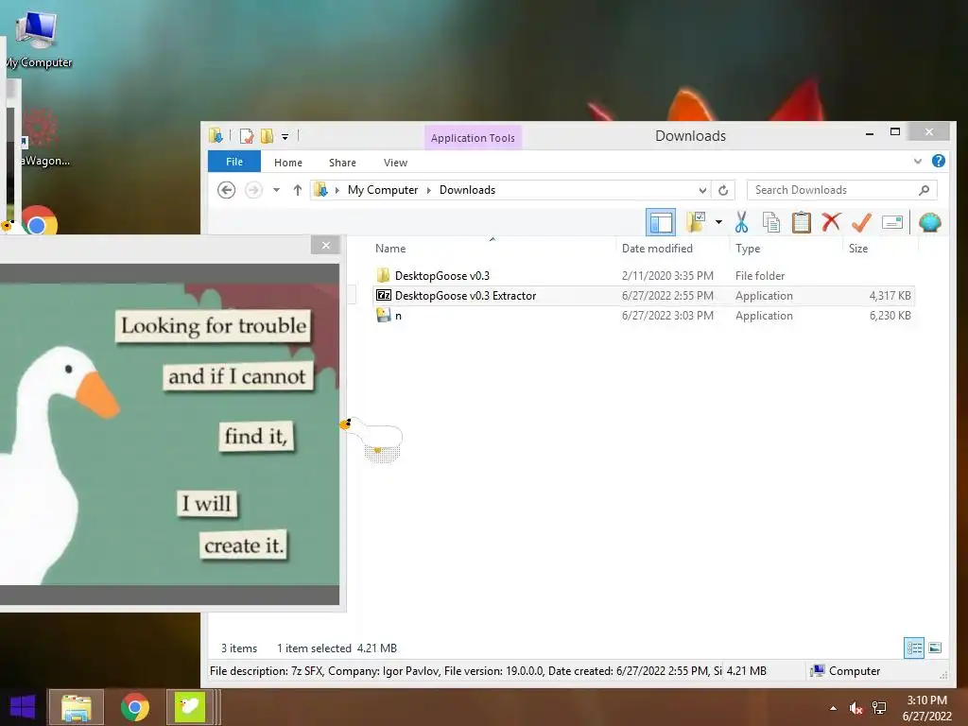
Task: Expand the ribbon with the chevron
Action: pyautogui.click(x=918, y=162)
